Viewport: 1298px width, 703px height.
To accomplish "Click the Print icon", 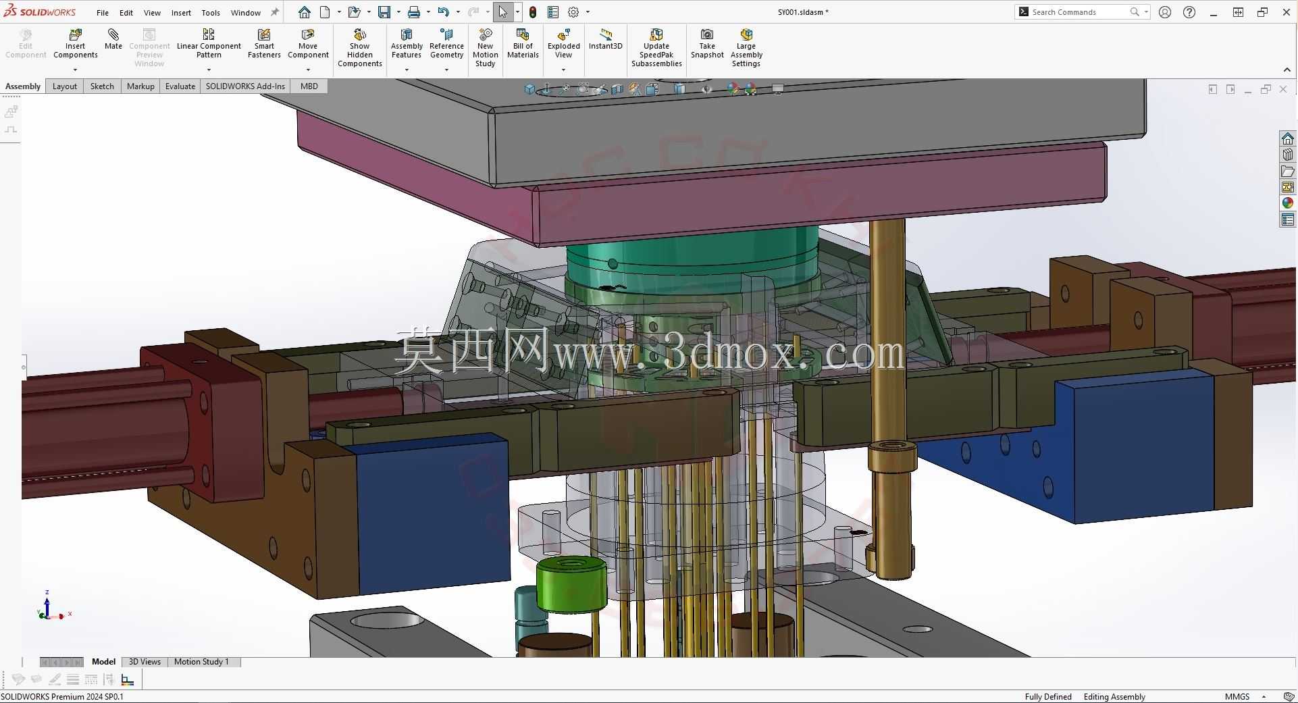I will pos(414,12).
